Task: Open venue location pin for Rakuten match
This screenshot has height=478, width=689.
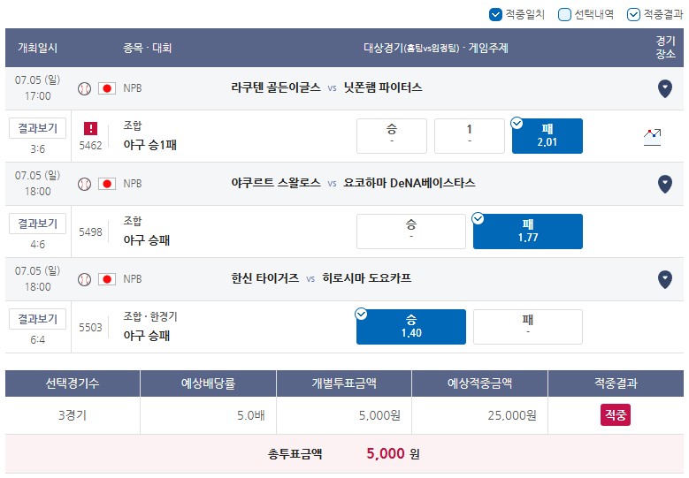Action: click(665, 88)
